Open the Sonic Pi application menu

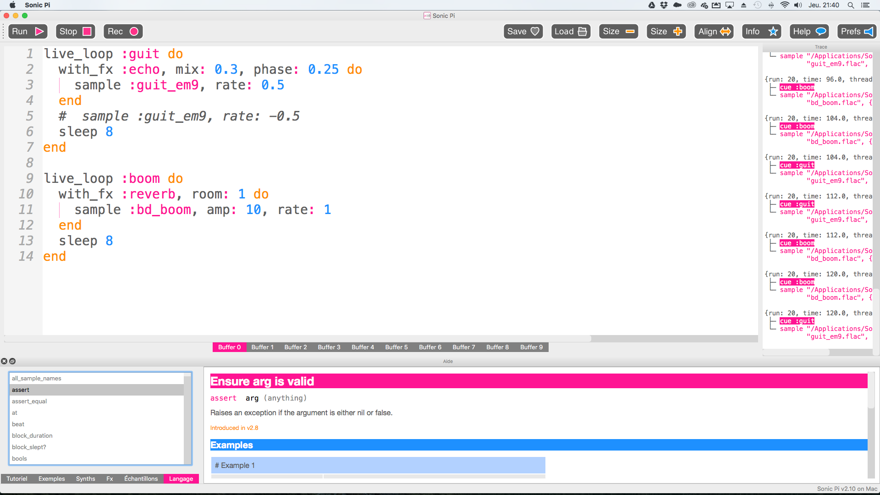(x=38, y=5)
